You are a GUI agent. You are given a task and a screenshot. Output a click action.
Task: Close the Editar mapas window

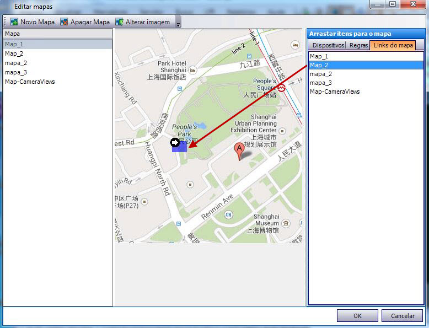click(x=413, y=4)
